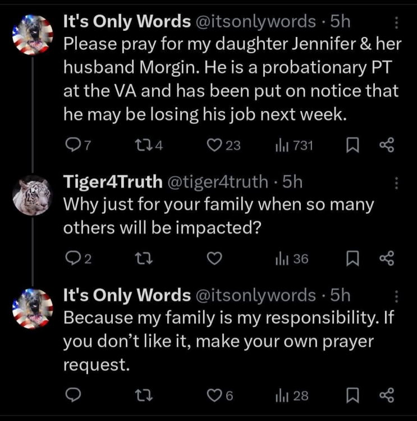
Task: Open more options on the last tweet
Action: [x=397, y=295]
